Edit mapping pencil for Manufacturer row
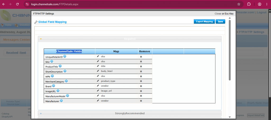This screenshot has height=120, width=271. click(98, 101)
